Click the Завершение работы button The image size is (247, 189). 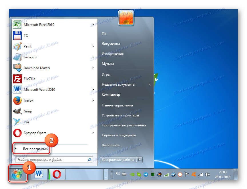(118, 160)
